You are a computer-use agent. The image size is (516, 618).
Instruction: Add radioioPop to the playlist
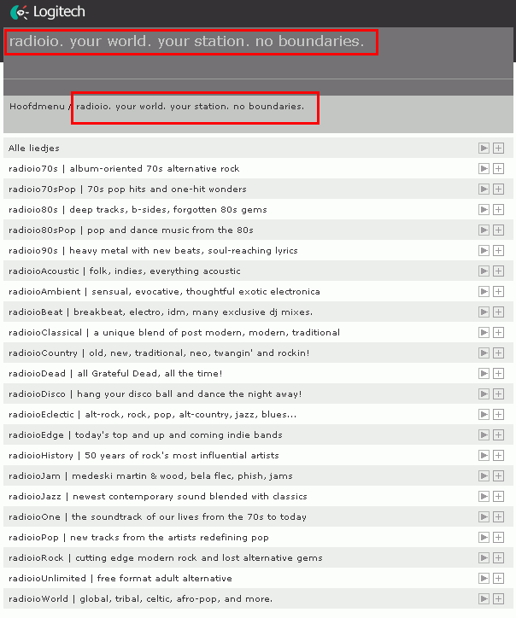(x=499, y=538)
